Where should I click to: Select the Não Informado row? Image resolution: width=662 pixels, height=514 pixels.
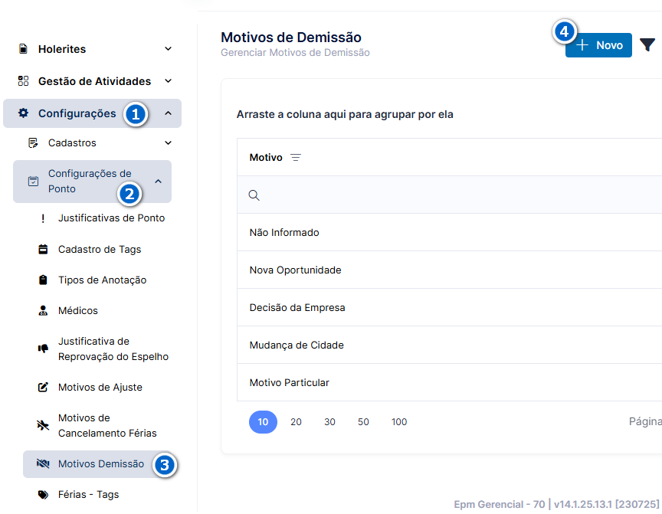[x=450, y=233]
